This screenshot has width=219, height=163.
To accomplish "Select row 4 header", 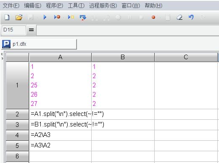I will pyautogui.click(x=17, y=135).
